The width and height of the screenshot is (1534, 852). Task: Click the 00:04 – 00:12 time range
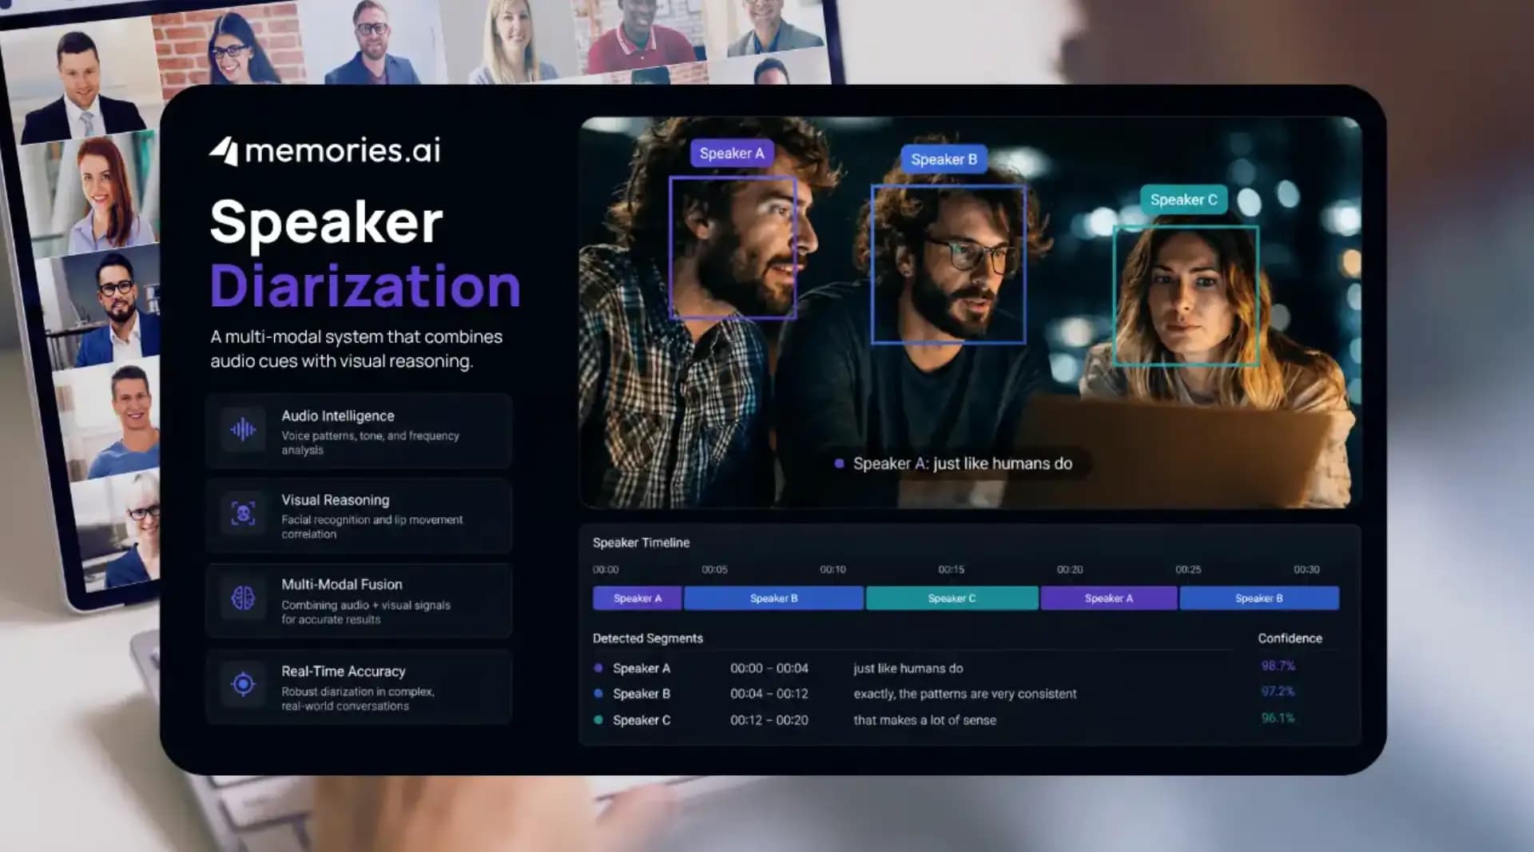pyautogui.click(x=769, y=694)
